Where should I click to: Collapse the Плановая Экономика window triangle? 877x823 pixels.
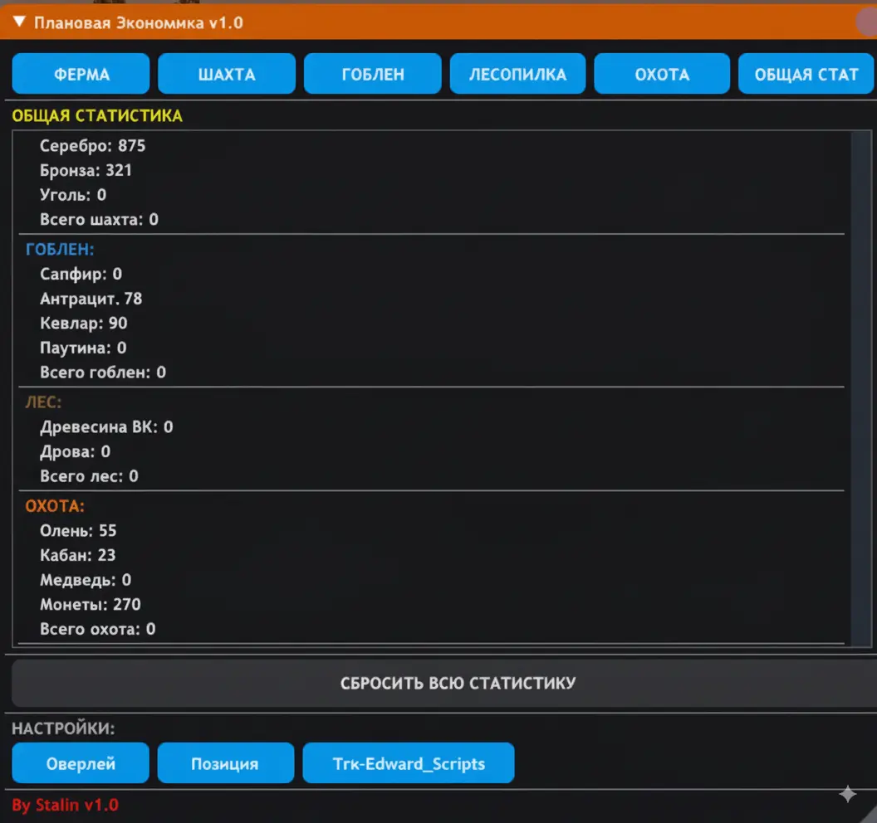point(20,22)
